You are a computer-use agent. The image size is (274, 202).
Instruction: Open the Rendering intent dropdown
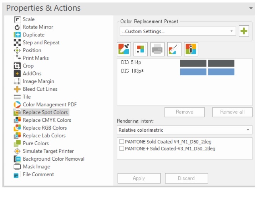point(184,130)
